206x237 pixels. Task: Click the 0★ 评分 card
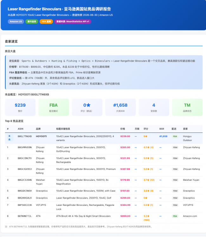87,107
